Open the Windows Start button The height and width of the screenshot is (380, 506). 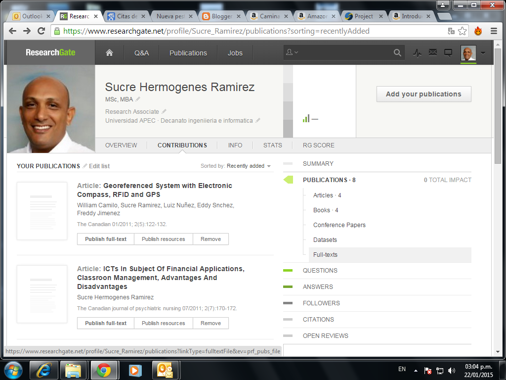click(13, 370)
